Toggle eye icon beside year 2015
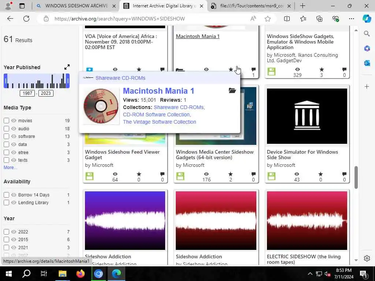375x281 pixels. 14,239
